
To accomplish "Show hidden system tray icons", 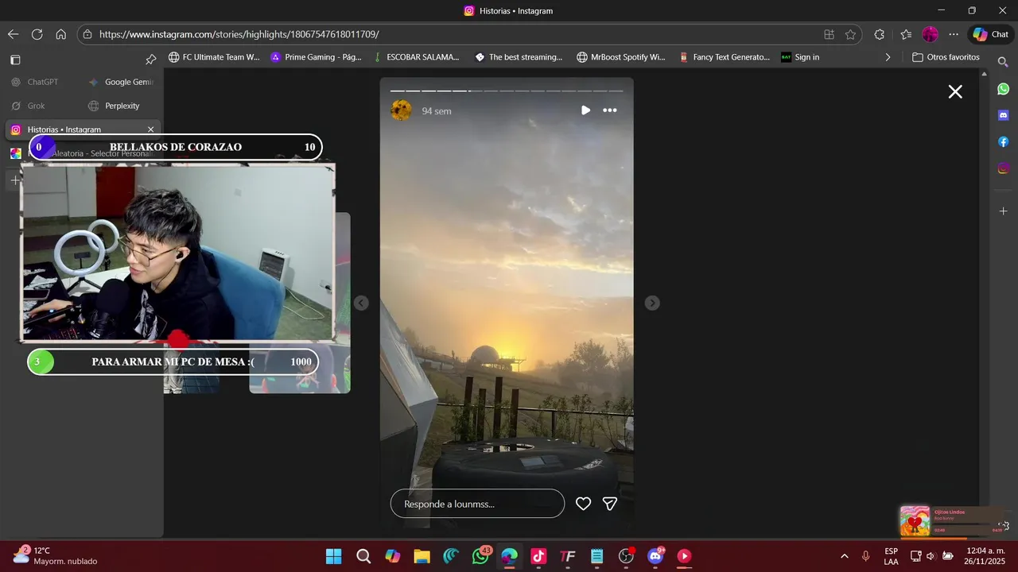I will coord(844,556).
